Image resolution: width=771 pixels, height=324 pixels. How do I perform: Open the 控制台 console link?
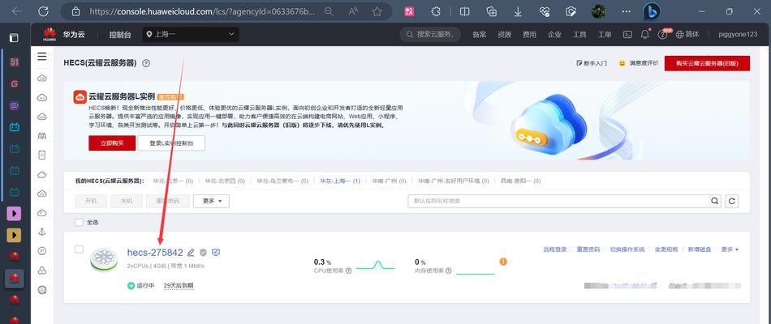(x=120, y=34)
